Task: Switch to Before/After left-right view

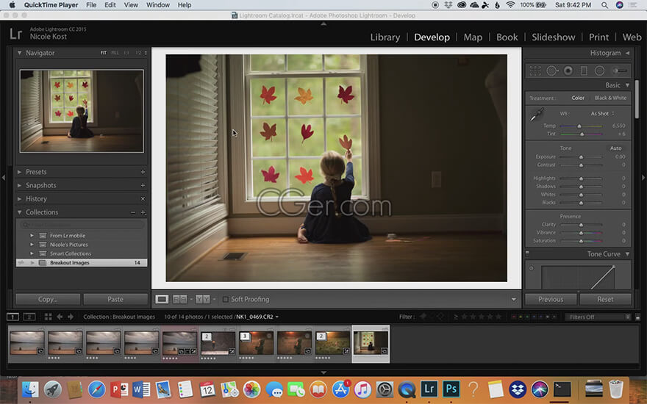Action: (x=179, y=299)
